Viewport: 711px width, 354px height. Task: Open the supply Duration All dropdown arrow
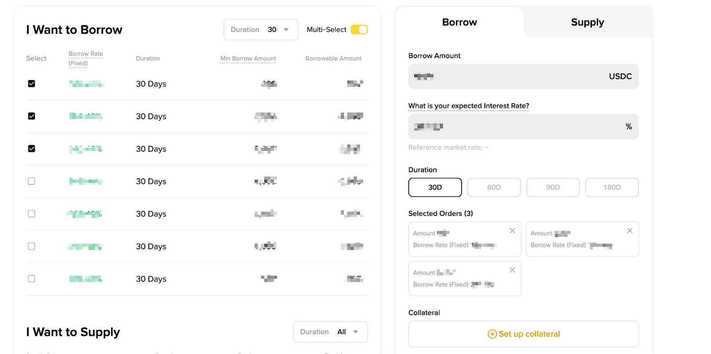tap(355, 332)
